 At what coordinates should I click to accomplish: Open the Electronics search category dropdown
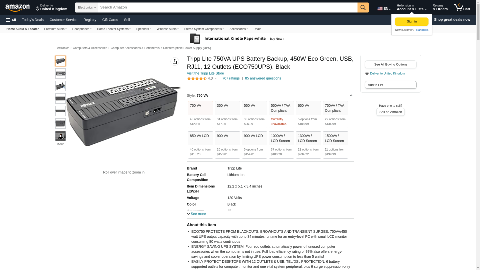tap(86, 7)
